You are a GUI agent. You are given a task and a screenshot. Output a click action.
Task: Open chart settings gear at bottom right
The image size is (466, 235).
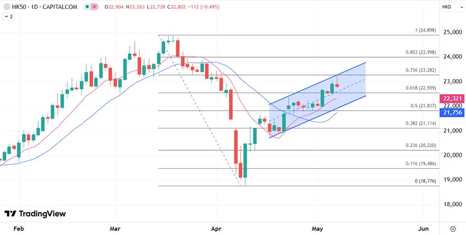tap(453, 228)
